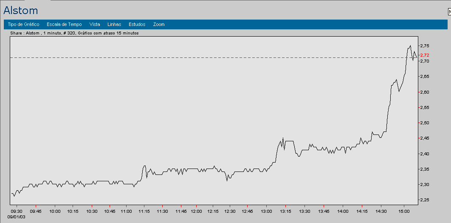Image resolution: width=451 pixels, height=223 pixels.
Task: Click the 2,45 price axis label
Action: [x=425, y=138]
